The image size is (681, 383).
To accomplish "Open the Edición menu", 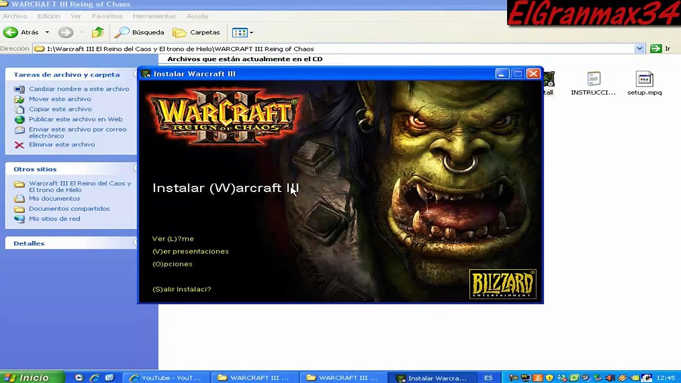I will [48, 16].
